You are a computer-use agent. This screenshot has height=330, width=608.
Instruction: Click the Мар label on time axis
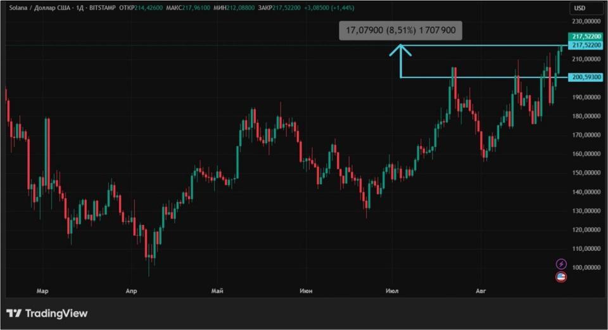(x=42, y=291)
